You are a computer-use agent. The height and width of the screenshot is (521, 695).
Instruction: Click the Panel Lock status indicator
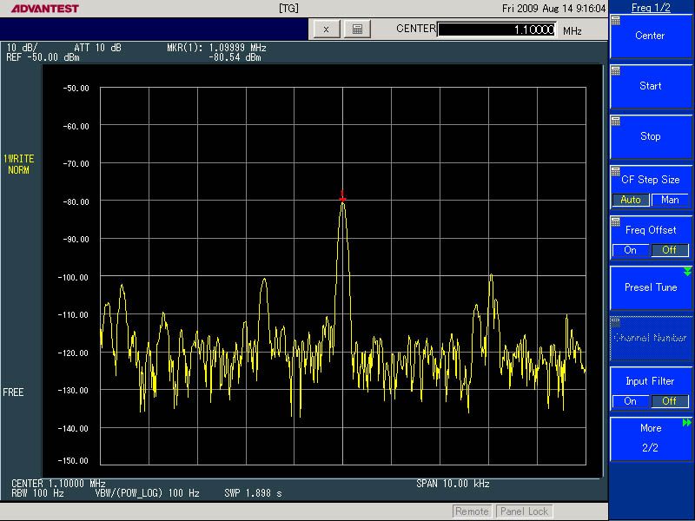tap(525, 511)
